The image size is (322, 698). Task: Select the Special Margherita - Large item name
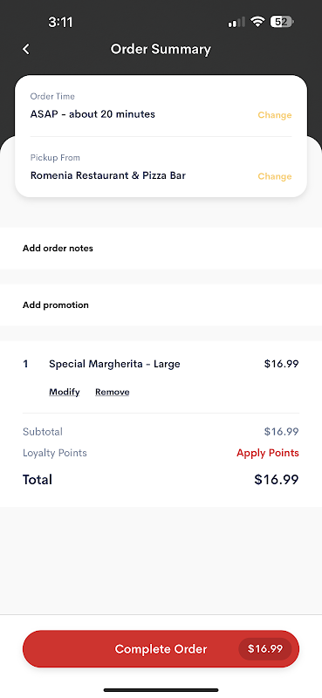pos(114,364)
